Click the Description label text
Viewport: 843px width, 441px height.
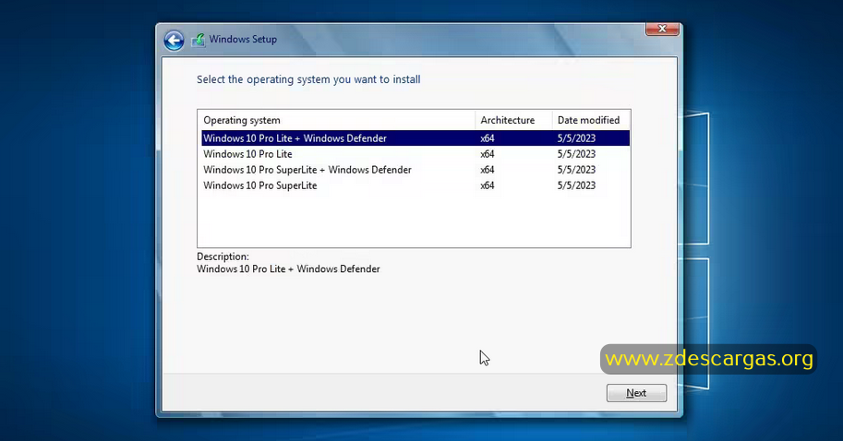(223, 256)
